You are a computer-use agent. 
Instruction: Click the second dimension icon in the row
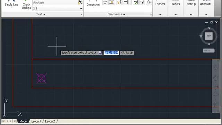click(x=112, y=2)
